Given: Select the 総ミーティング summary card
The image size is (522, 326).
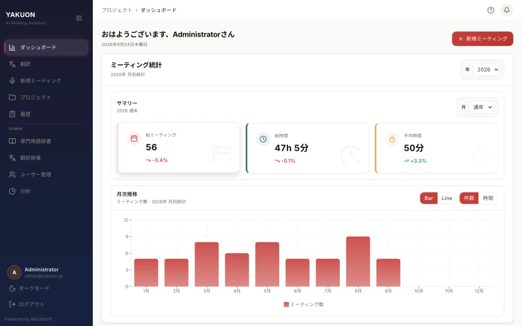Looking at the screenshot, I should (x=178, y=147).
